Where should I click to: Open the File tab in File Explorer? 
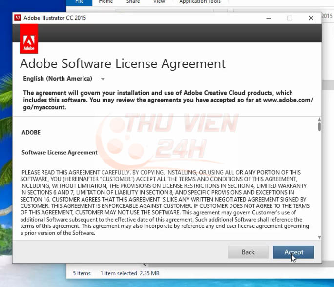click(79, 2)
